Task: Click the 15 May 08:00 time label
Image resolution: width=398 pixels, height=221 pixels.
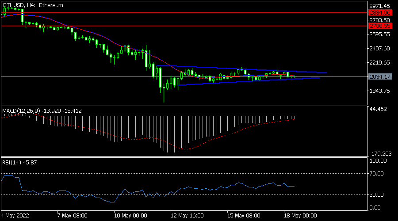Action: (244, 216)
